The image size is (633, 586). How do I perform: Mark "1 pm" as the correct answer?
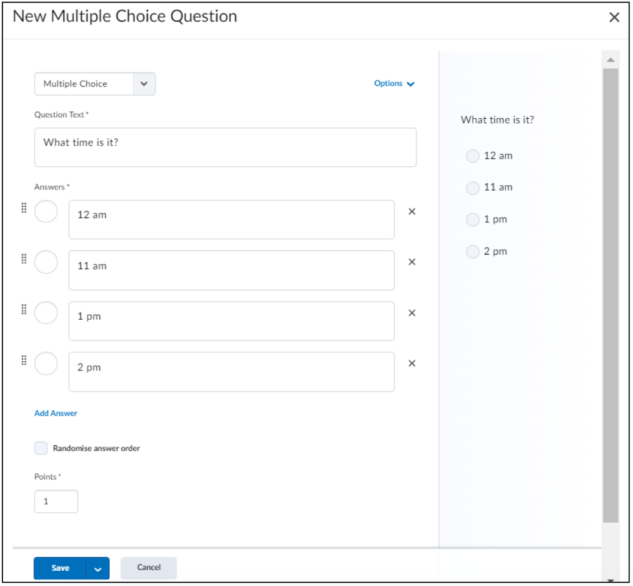(46, 313)
